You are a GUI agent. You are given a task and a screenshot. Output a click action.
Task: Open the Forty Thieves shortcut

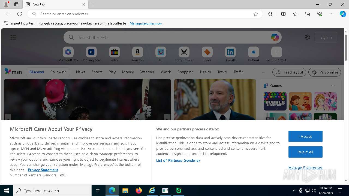click(184, 54)
